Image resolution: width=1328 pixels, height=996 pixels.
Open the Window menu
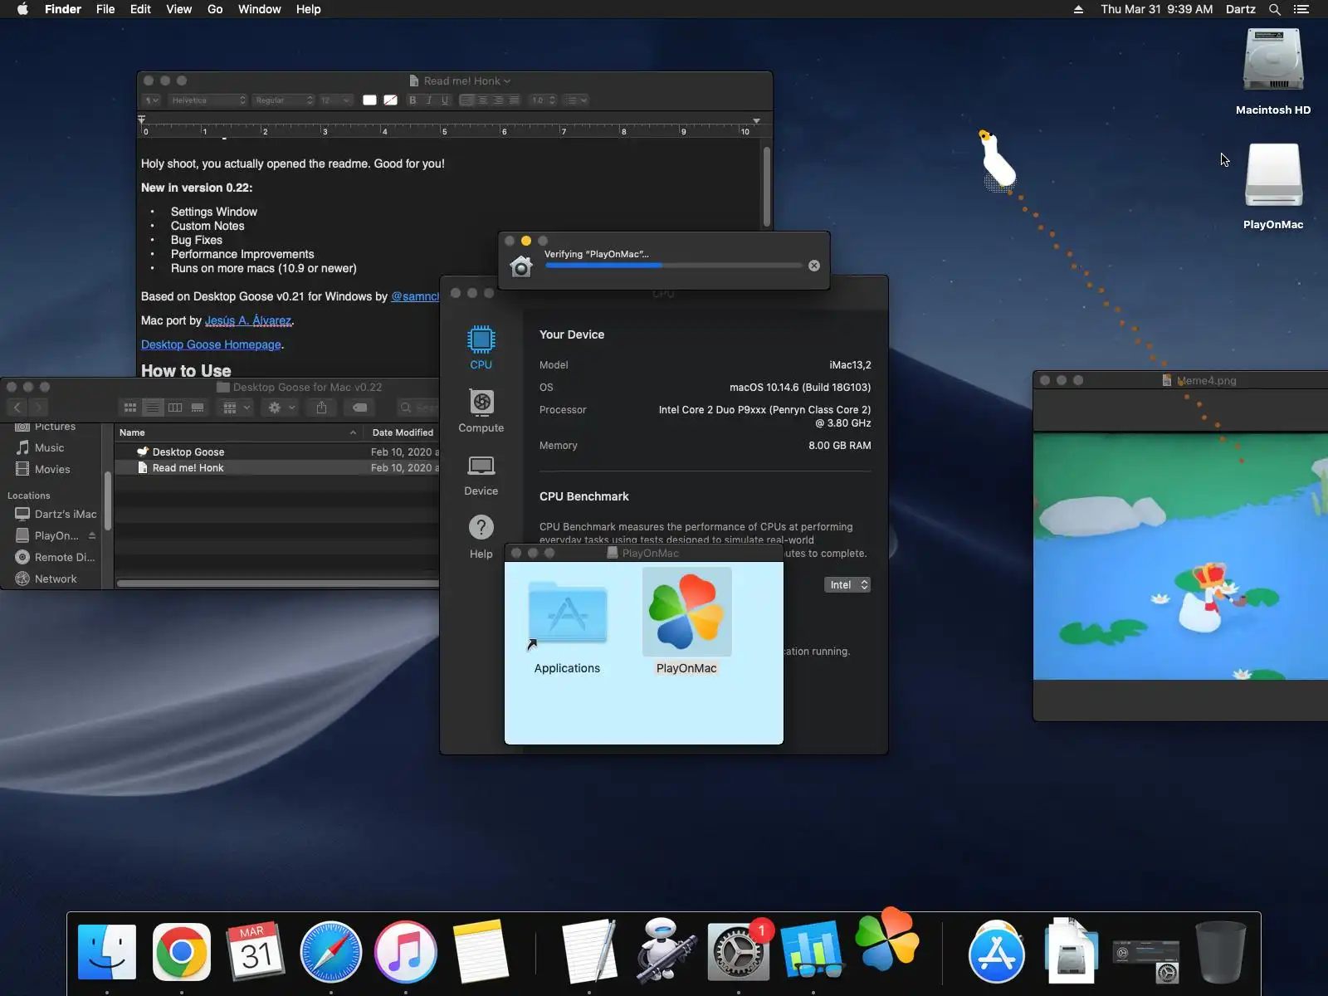[x=260, y=9]
